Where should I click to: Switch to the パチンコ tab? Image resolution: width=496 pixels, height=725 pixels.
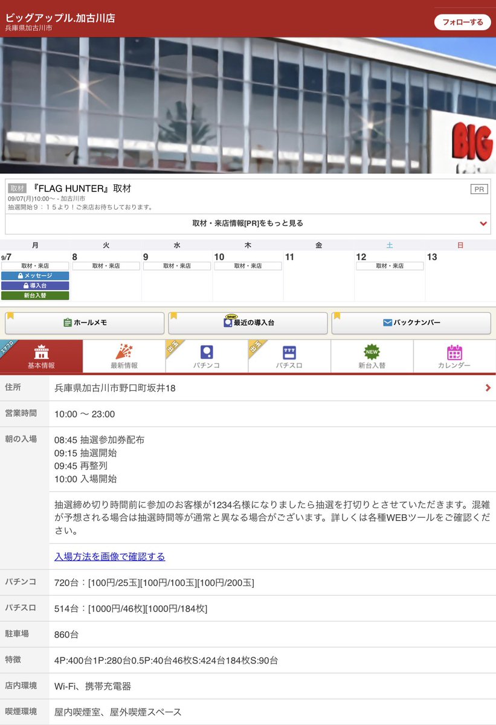point(207,356)
